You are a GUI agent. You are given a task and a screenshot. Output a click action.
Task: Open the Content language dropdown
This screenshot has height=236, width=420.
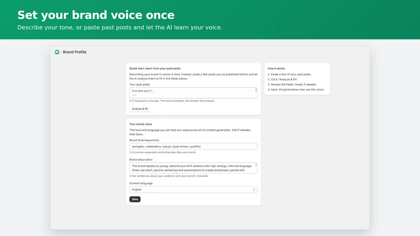(x=193, y=189)
